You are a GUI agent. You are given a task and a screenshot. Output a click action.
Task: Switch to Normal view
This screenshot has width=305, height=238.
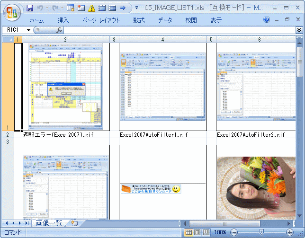click(188, 232)
